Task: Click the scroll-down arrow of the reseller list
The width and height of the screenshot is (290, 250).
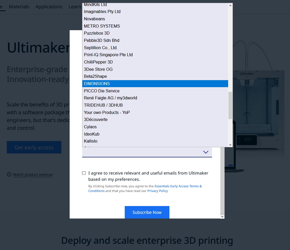Action: [x=230, y=145]
